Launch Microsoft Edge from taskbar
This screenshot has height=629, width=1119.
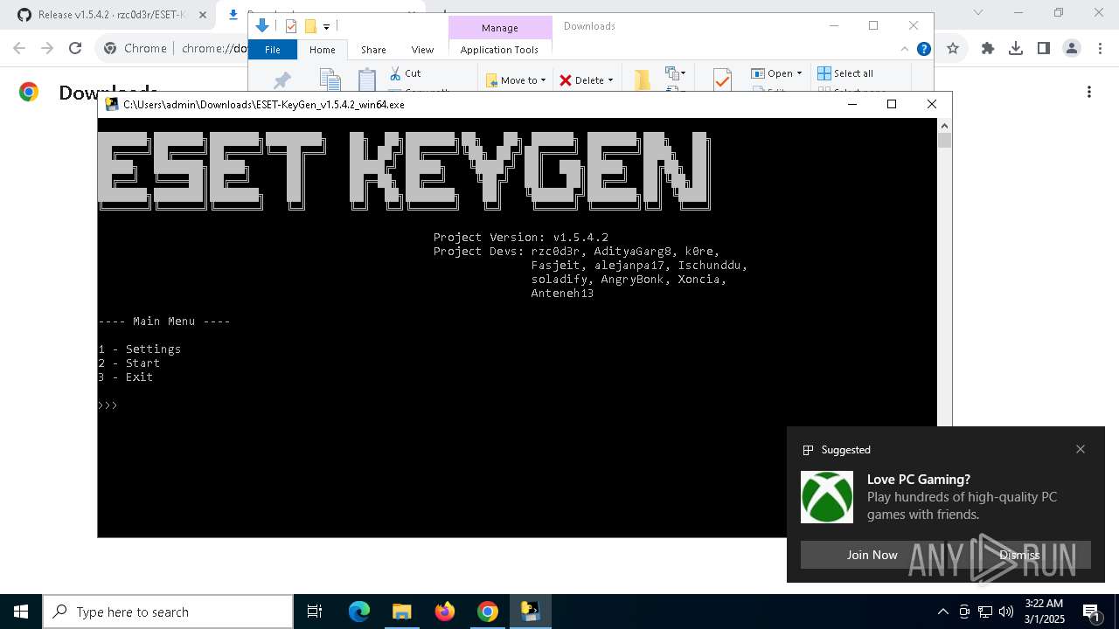point(359,612)
